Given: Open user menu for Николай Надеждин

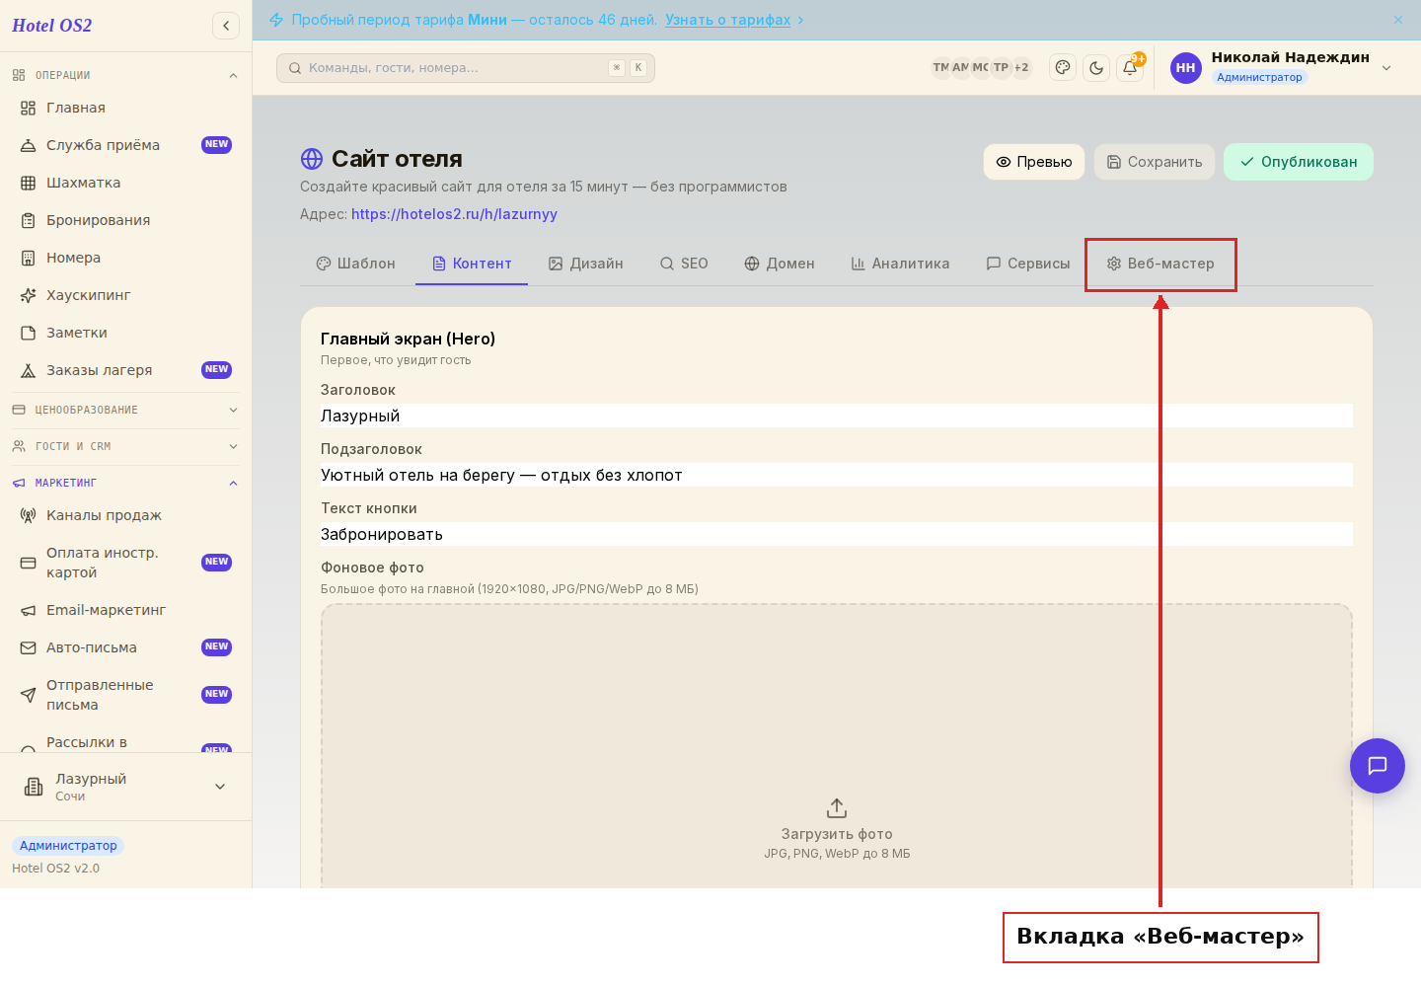Looking at the screenshot, I should pyautogui.click(x=1281, y=68).
